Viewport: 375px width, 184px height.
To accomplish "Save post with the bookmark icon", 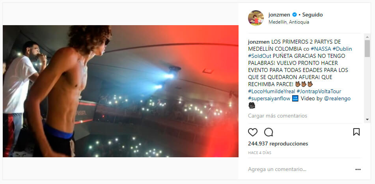I will pos(356,132).
